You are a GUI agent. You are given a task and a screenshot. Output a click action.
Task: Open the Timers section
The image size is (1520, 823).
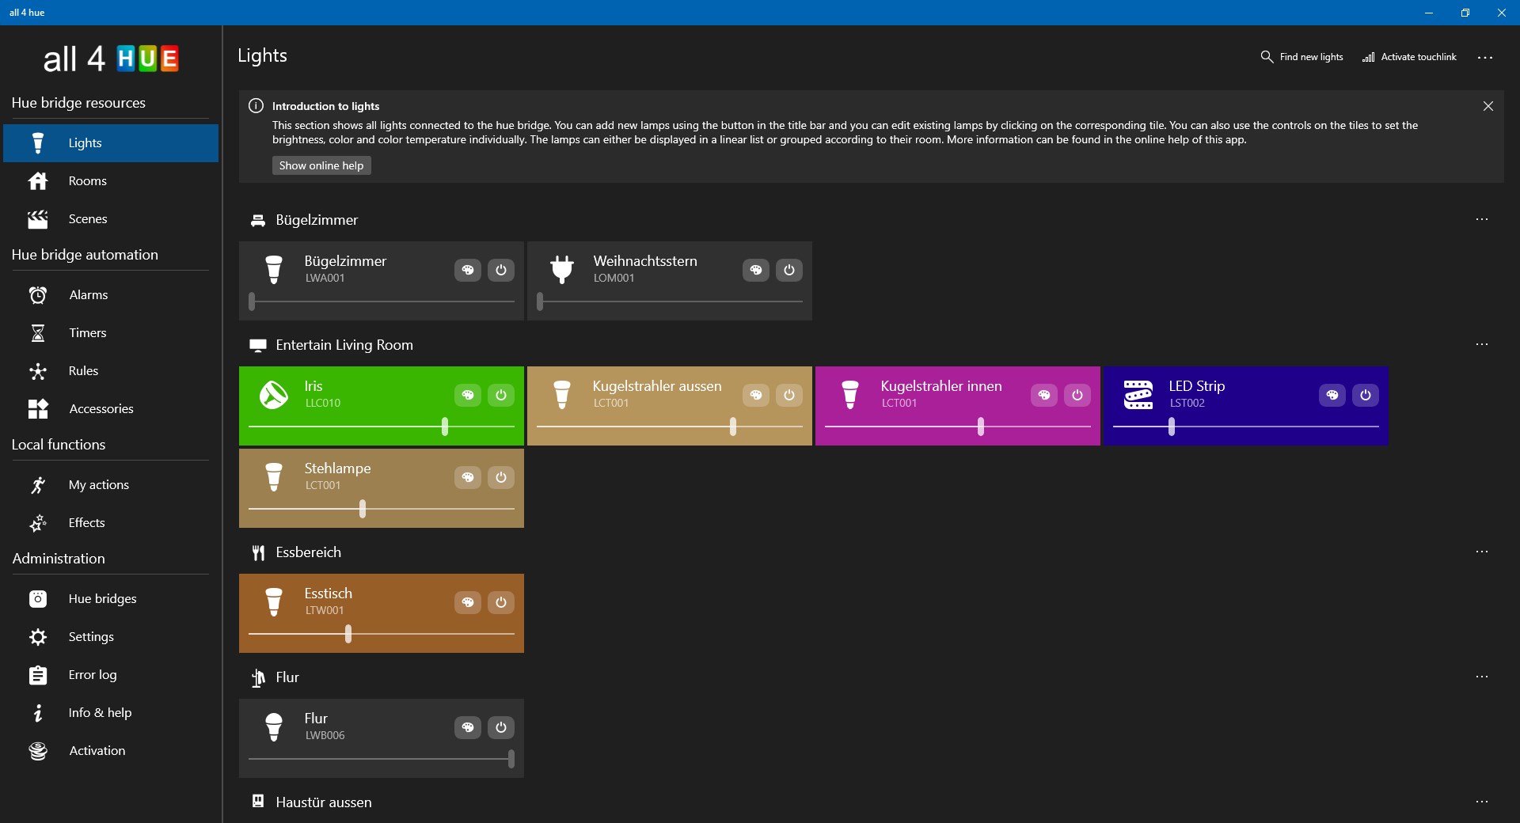coord(87,332)
